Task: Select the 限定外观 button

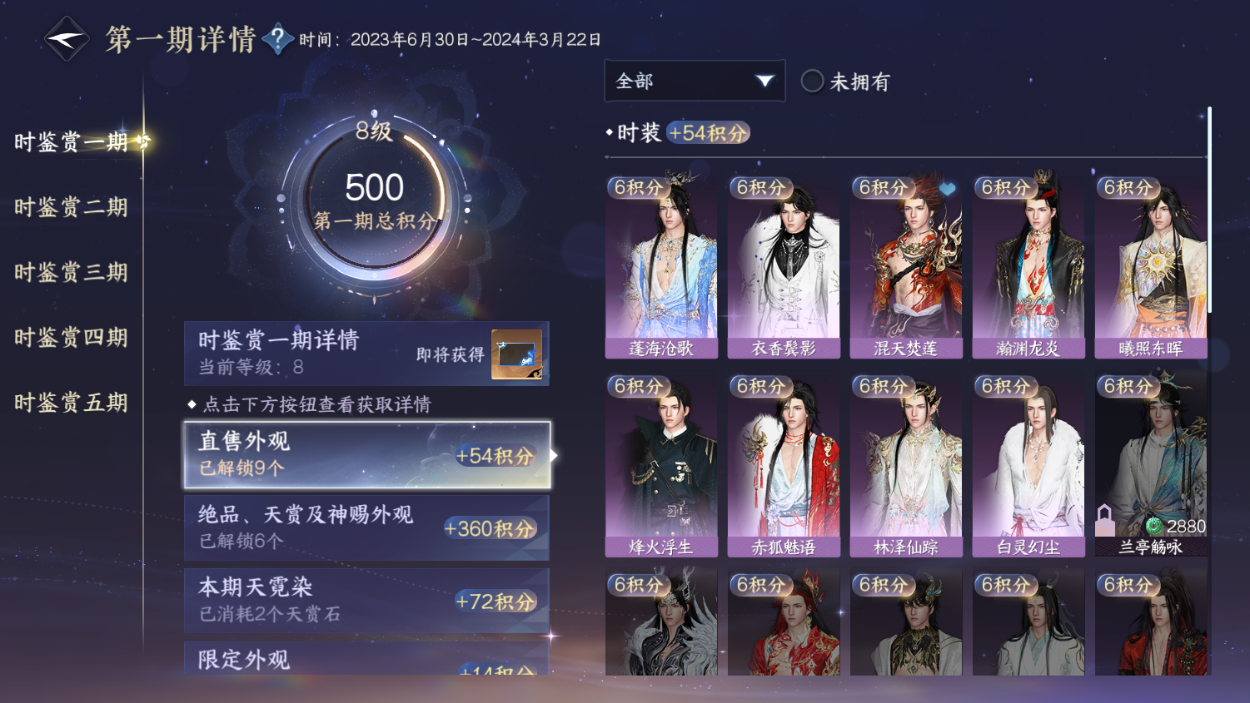Action: (x=366, y=658)
